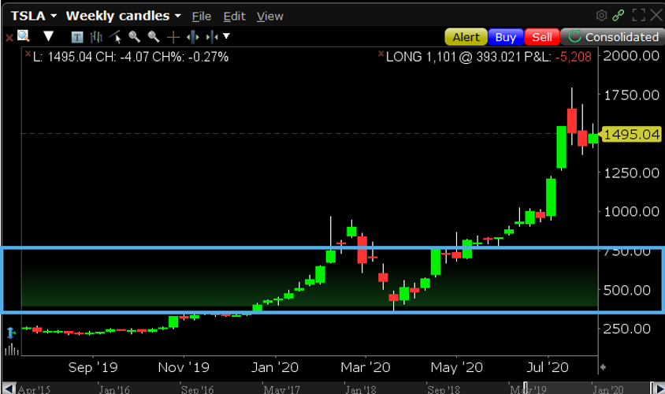Click the chart search magnifier icon
Viewport: 665px width, 394px height.
[x=24, y=36]
